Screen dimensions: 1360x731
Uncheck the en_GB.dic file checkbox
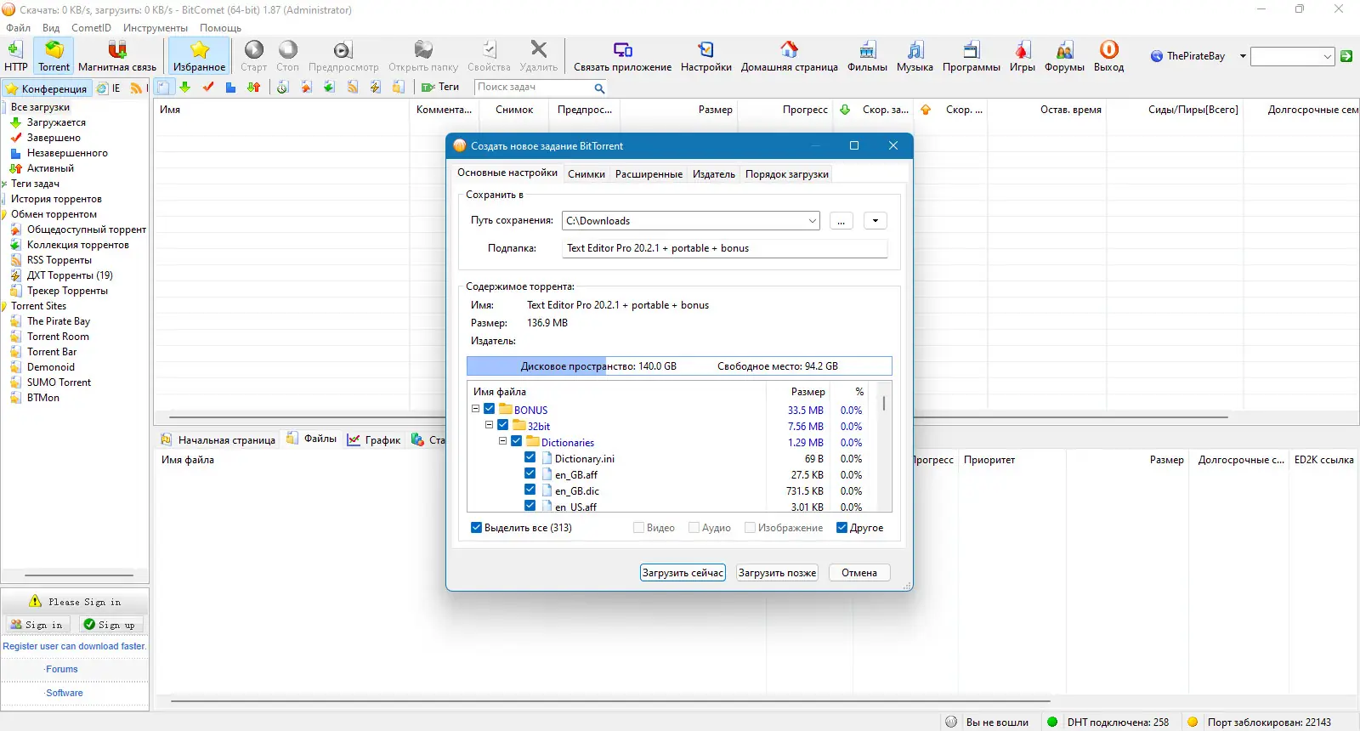coord(530,490)
